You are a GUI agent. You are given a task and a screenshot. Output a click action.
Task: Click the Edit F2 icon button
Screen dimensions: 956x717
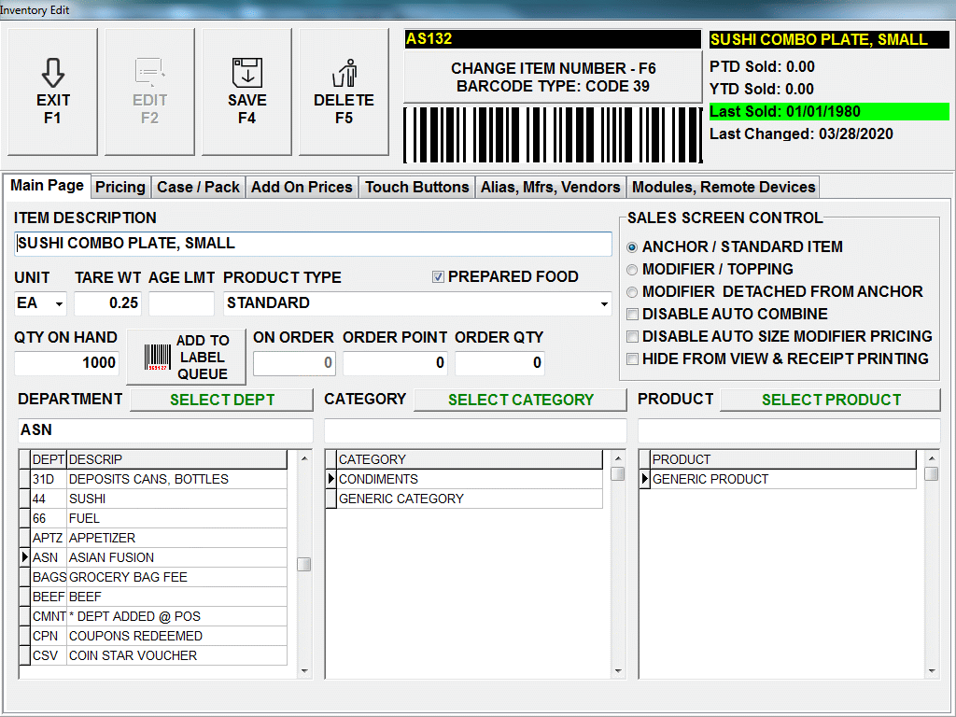149,73
